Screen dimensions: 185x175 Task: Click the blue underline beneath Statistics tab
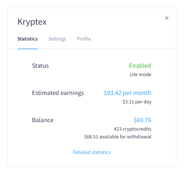[28, 49]
